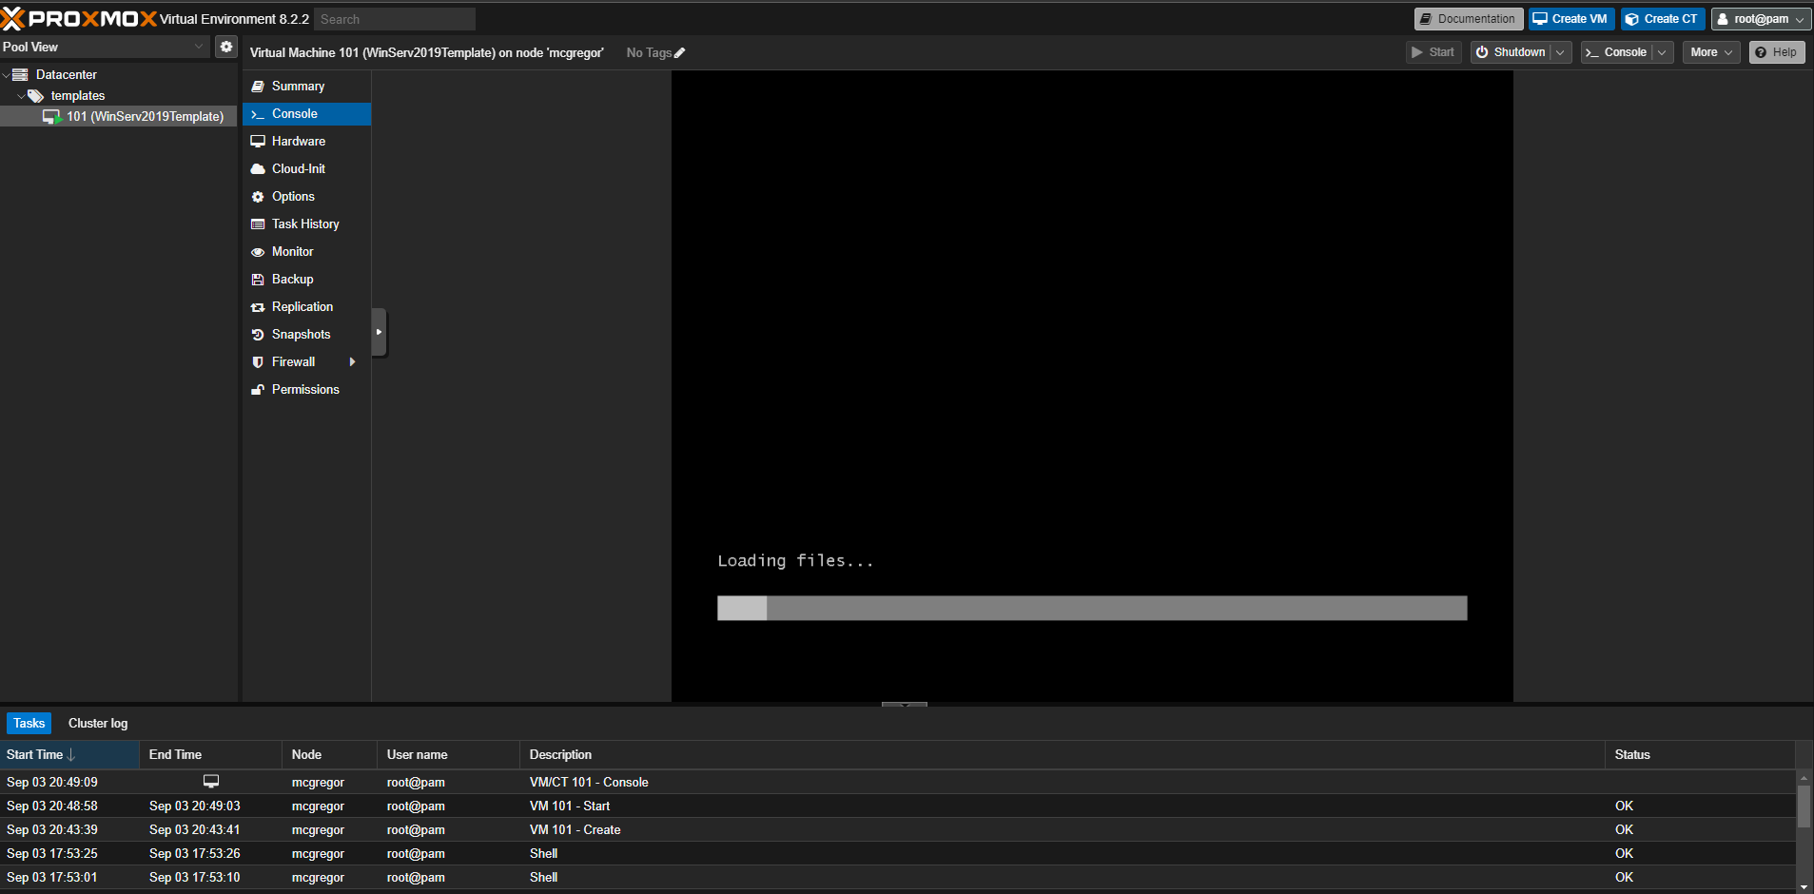This screenshot has width=1814, height=894.
Task: Click the Snapshots history icon
Action: tap(258, 335)
